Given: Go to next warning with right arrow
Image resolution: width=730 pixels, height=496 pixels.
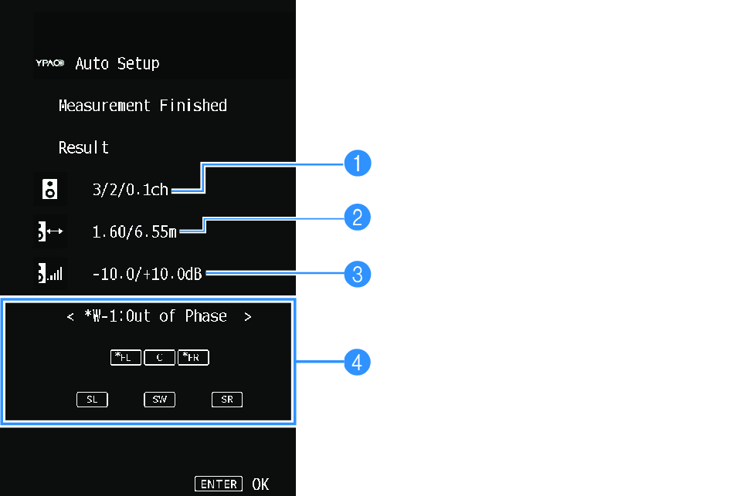Looking at the screenshot, I should coord(247,317).
